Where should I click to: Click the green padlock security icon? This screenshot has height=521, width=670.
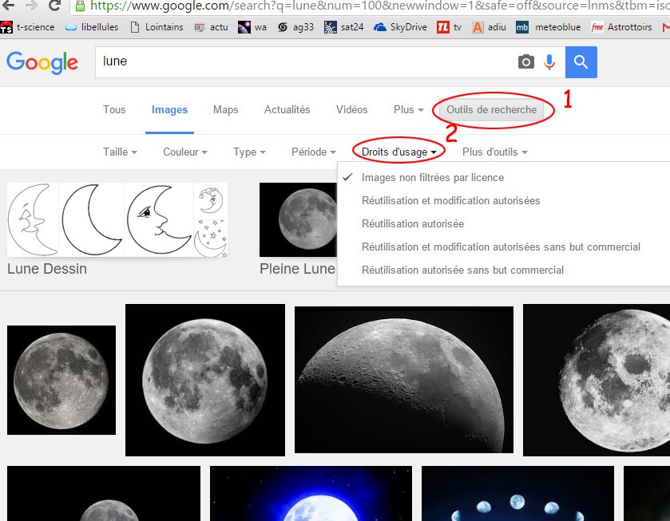[x=80, y=6]
